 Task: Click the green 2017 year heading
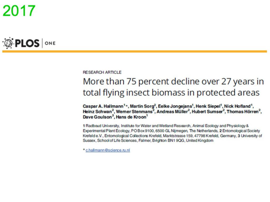[x=19, y=11]
